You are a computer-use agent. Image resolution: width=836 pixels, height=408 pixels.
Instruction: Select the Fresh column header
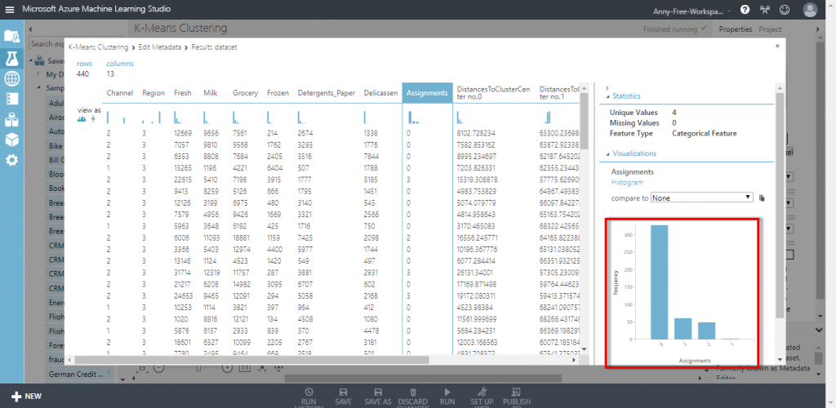[x=183, y=93]
